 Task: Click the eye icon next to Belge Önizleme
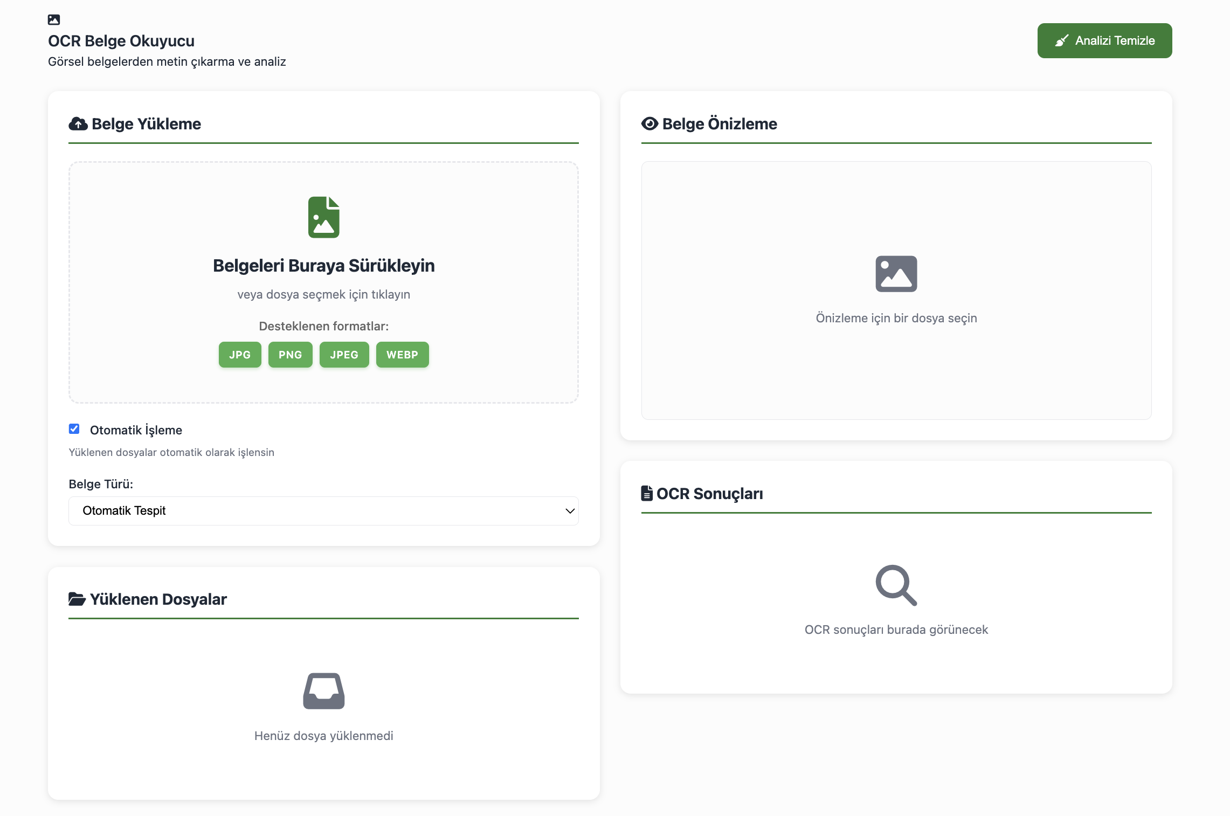coord(649,124)
